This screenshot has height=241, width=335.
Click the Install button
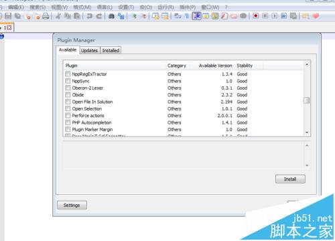pos(290,179)
